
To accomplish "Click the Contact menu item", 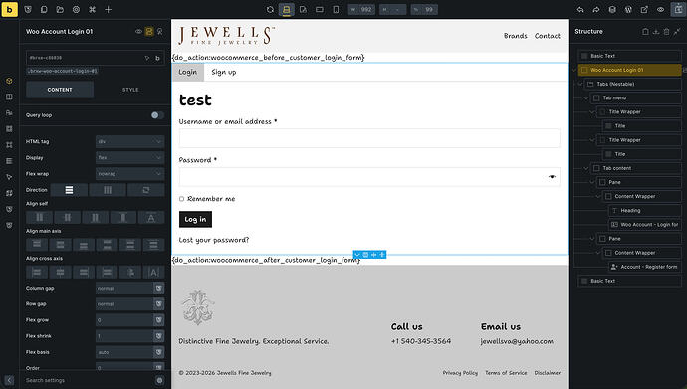I will coord(548,36).
